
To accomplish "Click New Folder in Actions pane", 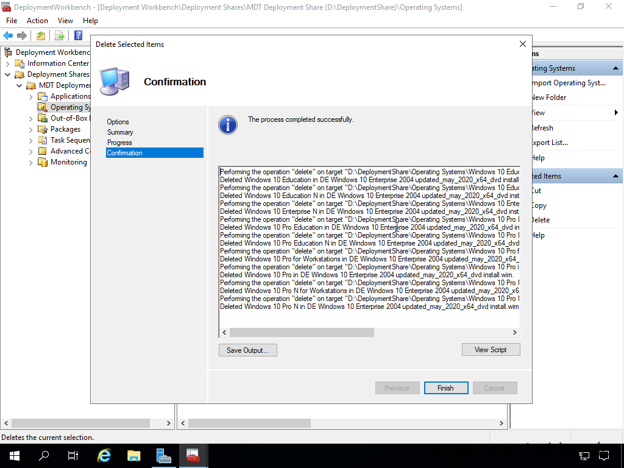I will click(549, 97).
